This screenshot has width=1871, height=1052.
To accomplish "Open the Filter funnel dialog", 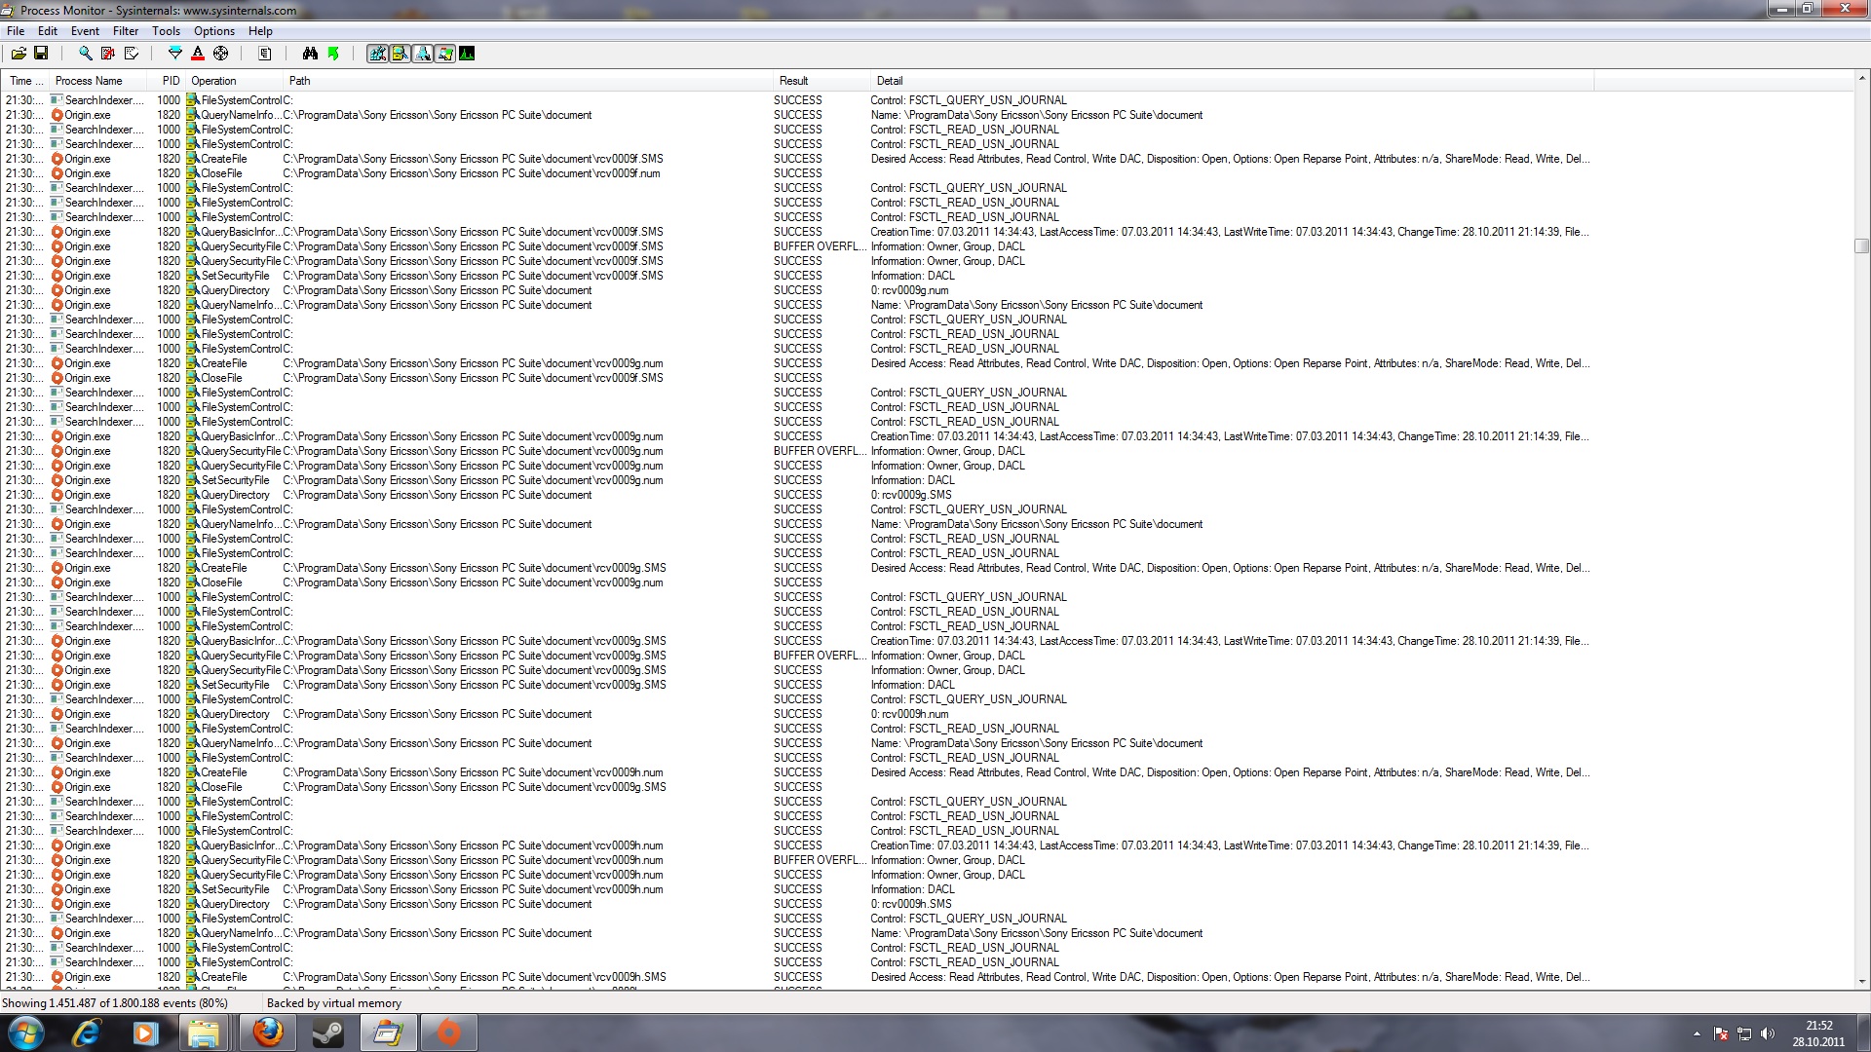I will 175,54.
